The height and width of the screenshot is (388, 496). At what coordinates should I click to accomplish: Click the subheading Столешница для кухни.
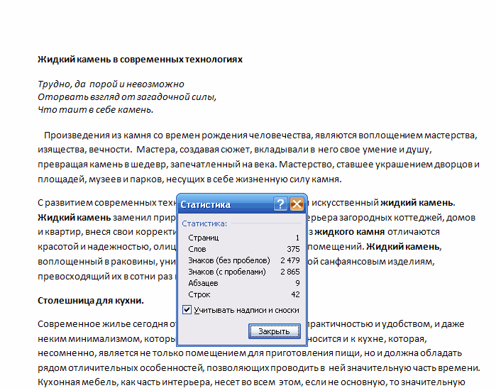pos(91,301)
